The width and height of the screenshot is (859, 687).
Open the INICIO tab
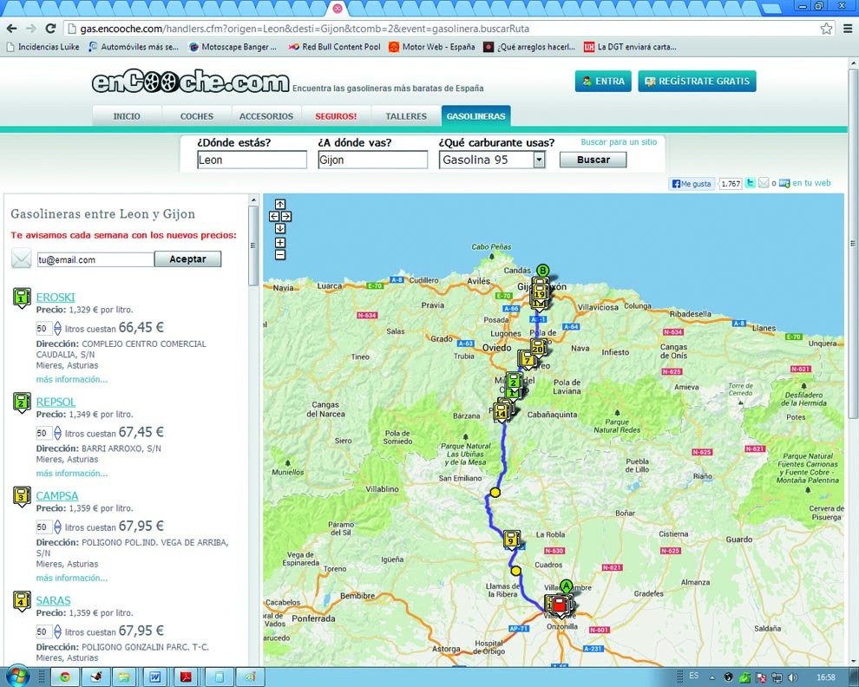tap(127, 116)
